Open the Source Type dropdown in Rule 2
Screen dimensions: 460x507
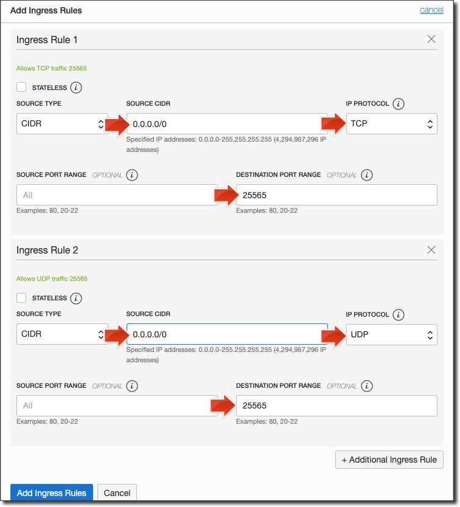(62, 334)
